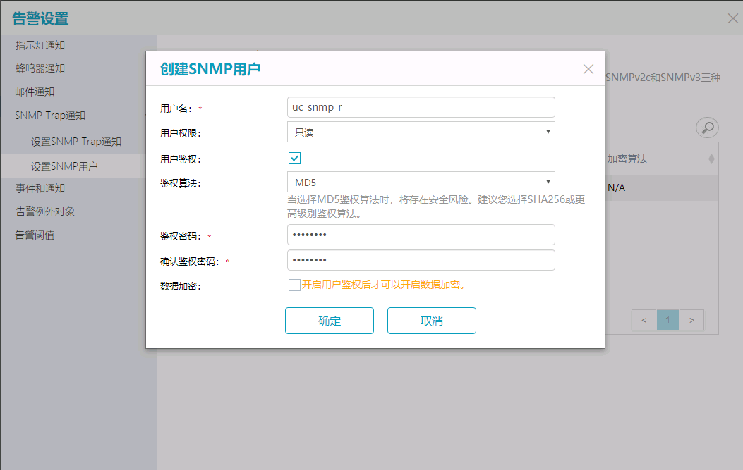
Task: Uncheck the 用户鉴权 checkbox
Action: [294, 159]
